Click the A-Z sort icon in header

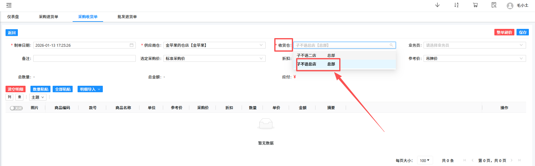point(456,5)
